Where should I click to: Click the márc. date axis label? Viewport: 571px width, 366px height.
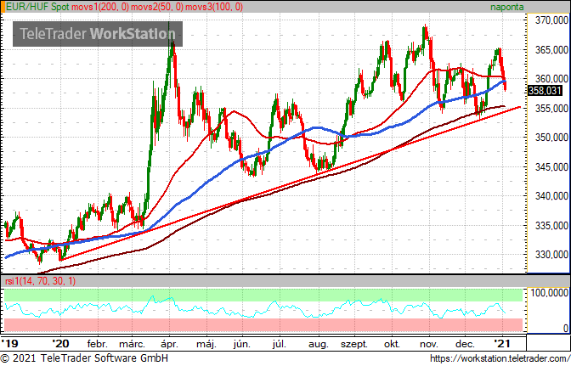[133, 344]
